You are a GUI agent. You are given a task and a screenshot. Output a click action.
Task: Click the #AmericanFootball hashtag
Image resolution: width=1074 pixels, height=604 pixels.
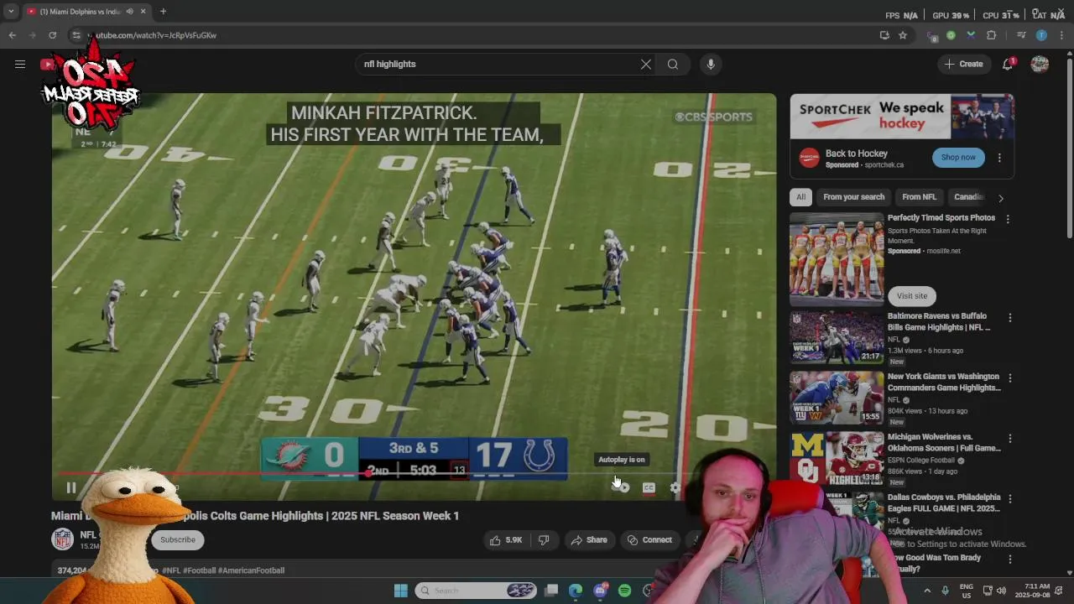(x=251, y=570)
